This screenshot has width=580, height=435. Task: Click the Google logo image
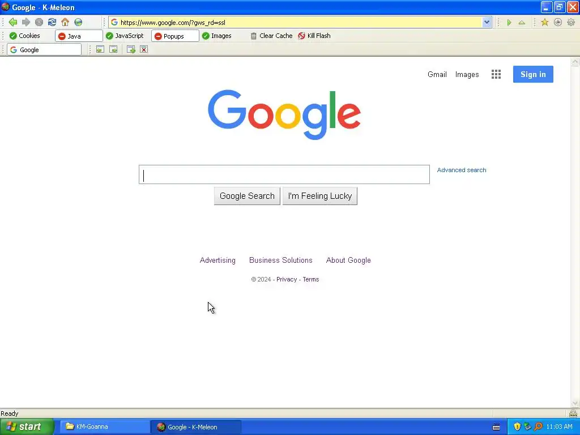click(284, 114)
